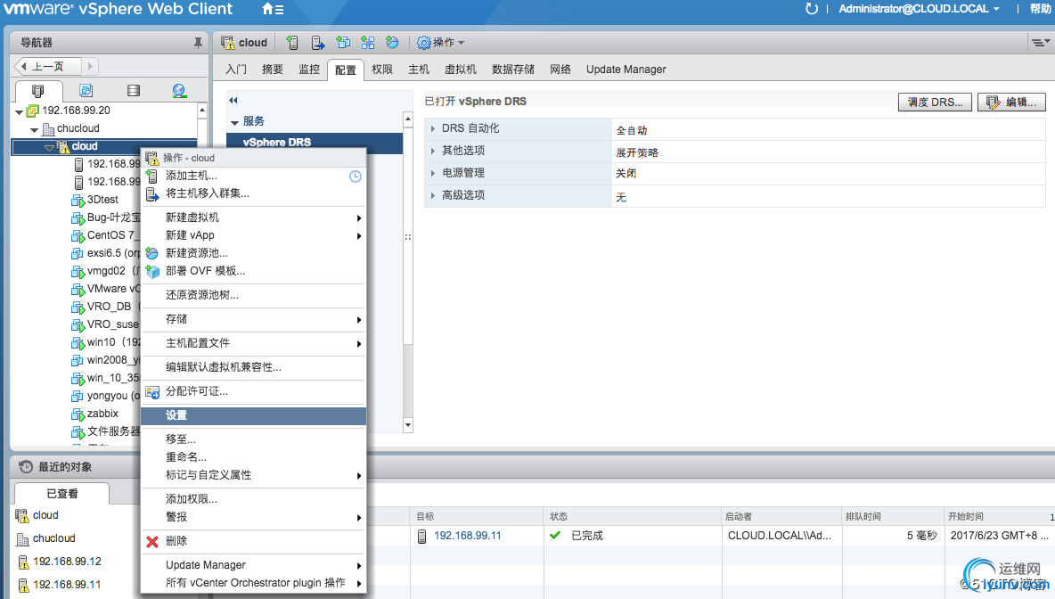The width and height of the screenshot is (1055, 599).
Task: Open 新建虚拟机 submenu
Action: pyautogui.click(x=254, y=217)
